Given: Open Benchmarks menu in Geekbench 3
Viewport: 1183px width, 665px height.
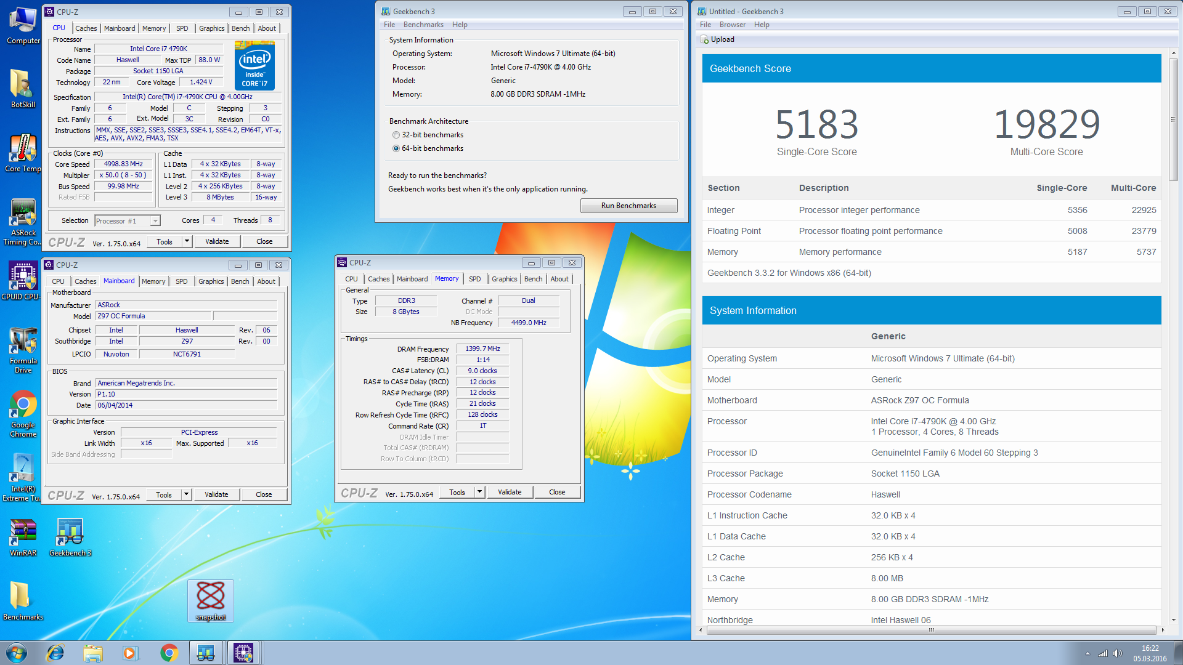Looking at the screenshot, I should (423, 25).
